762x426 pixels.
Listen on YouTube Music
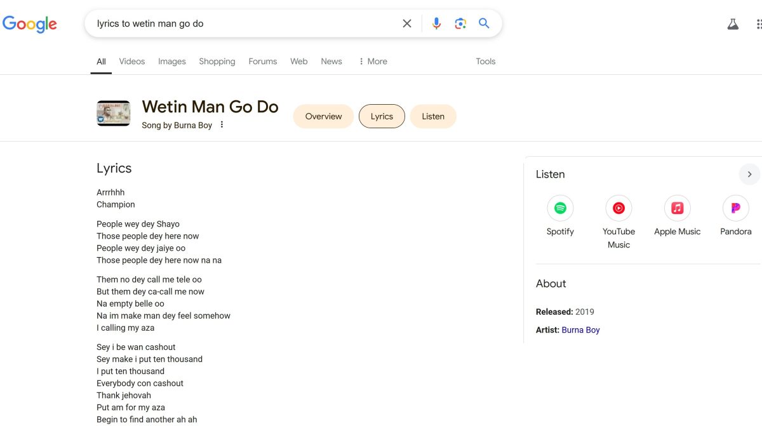coord(618,208)
